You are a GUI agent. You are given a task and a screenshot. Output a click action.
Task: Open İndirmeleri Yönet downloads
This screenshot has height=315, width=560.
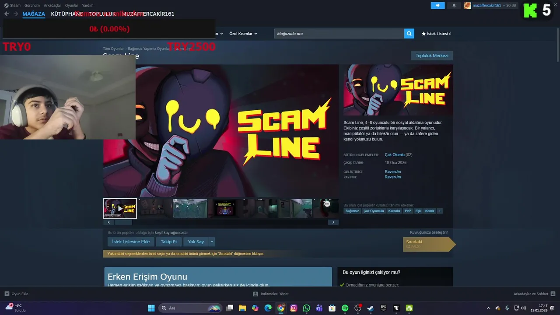[271, 294]
